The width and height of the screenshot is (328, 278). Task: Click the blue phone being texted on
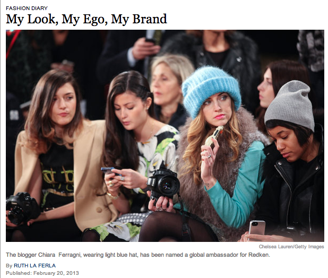pos(109,170)
